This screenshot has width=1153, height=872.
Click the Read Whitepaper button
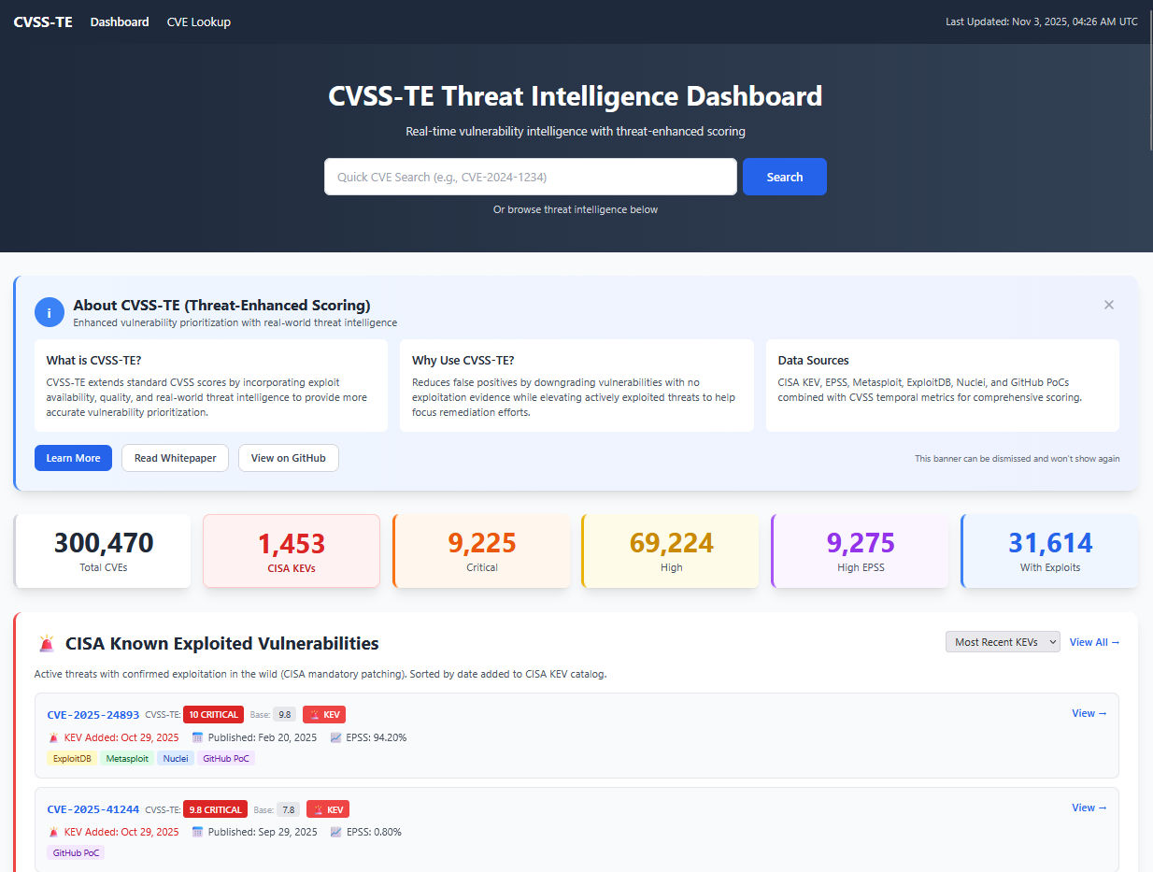tap(175, 458)
